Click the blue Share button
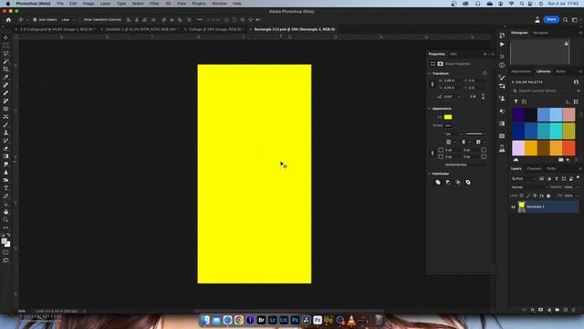The width and height of the screenshot is (584, 329). (551, 19)
